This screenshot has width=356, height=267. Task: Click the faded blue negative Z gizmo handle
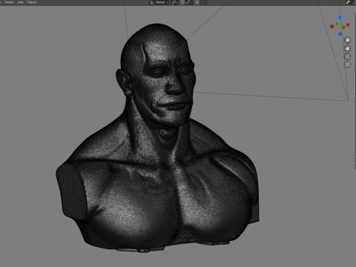(x=340, y=34)
